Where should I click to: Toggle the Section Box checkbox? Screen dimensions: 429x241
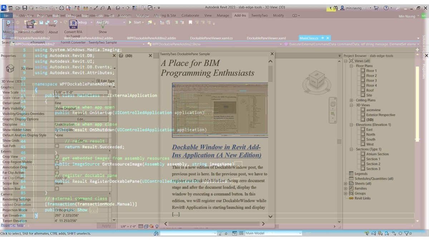(56, 189)
